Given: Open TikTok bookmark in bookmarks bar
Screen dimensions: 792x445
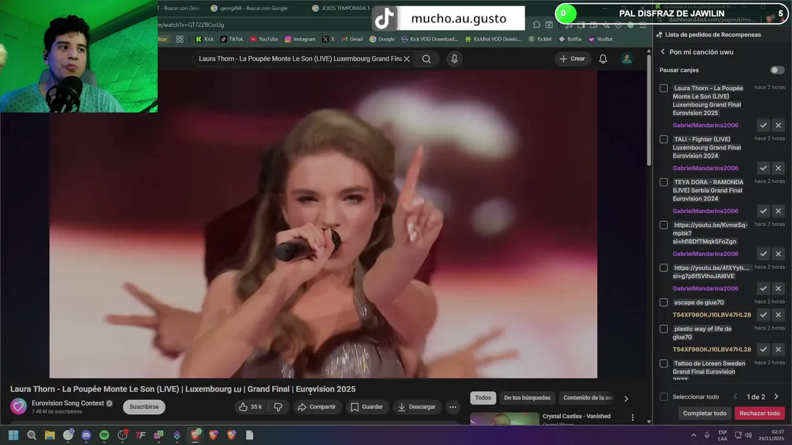Looking at the screenshot, I should tap(232, 39).
